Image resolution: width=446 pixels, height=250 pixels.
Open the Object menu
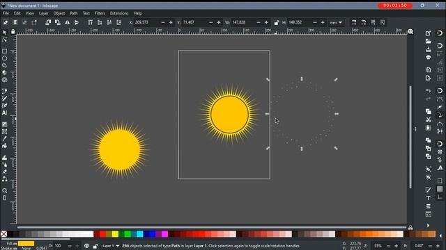(x=59, y=13)
